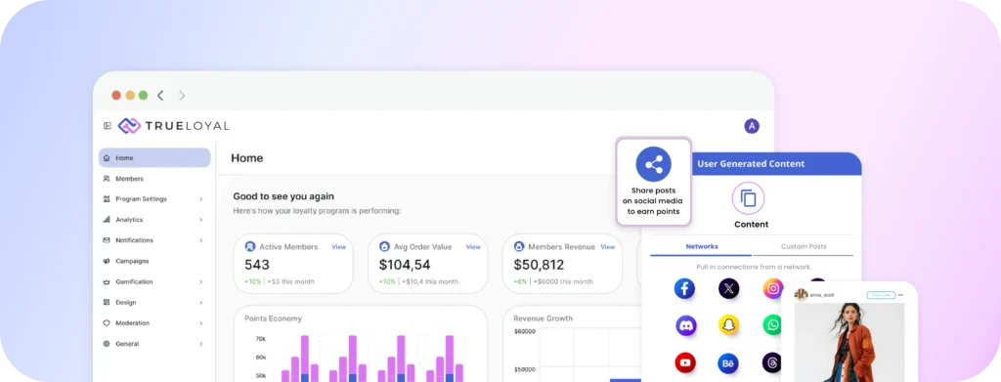This screenshot has width=1001, height=382.
Task: Select the Snapchat network icon
Action: [728, 325]
